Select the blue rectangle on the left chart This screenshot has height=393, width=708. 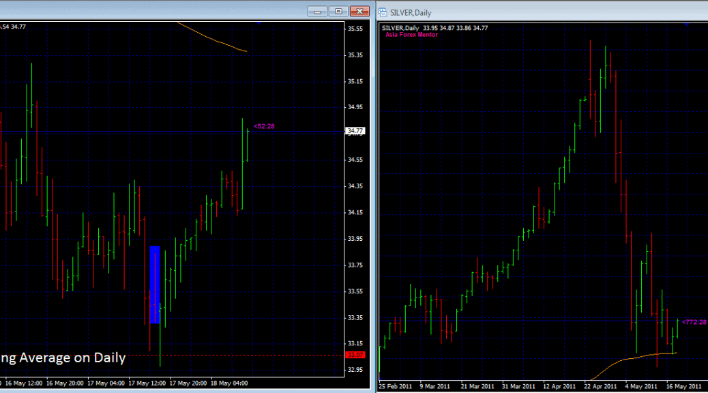coord(155,285)
